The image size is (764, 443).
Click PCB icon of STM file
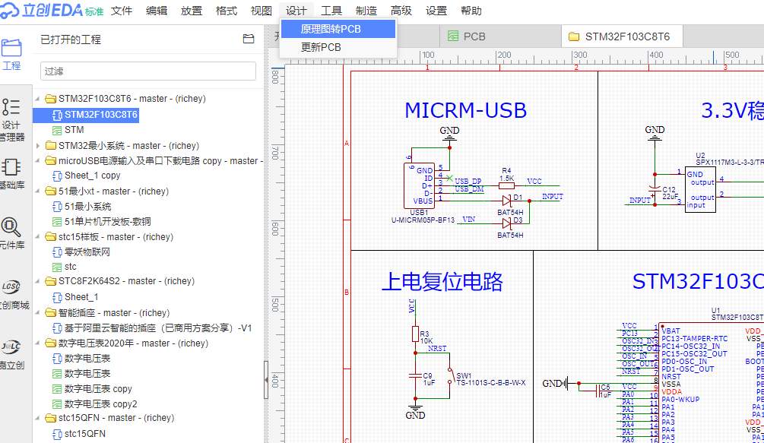[57, 130]
